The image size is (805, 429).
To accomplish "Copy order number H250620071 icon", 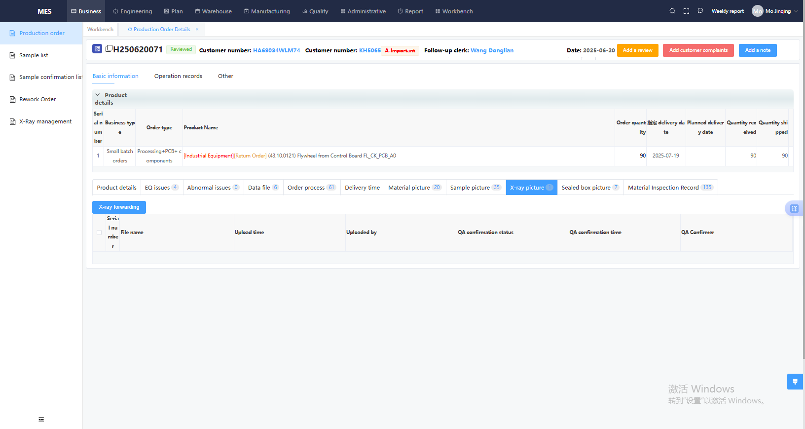I will [109, 48].
